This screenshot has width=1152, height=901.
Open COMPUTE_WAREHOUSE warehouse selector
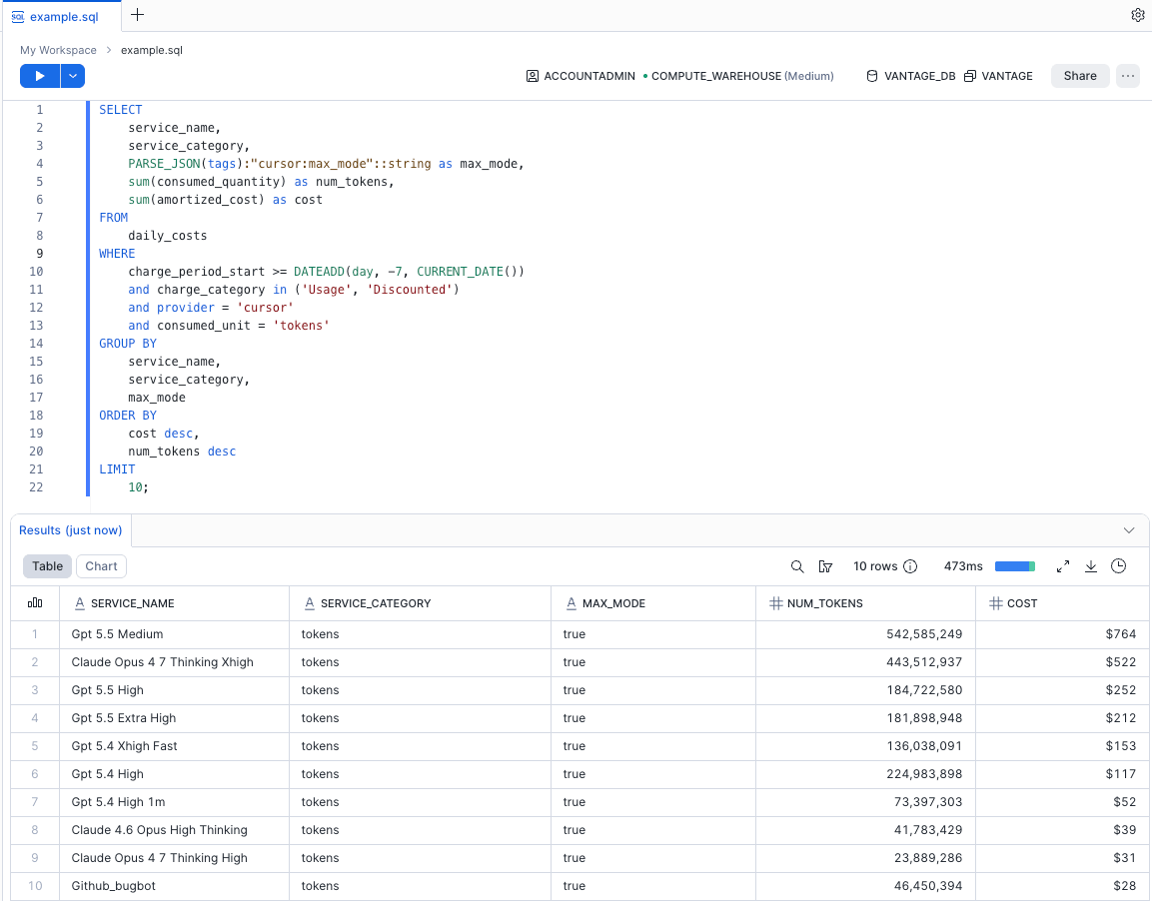(x=738, y=76)
